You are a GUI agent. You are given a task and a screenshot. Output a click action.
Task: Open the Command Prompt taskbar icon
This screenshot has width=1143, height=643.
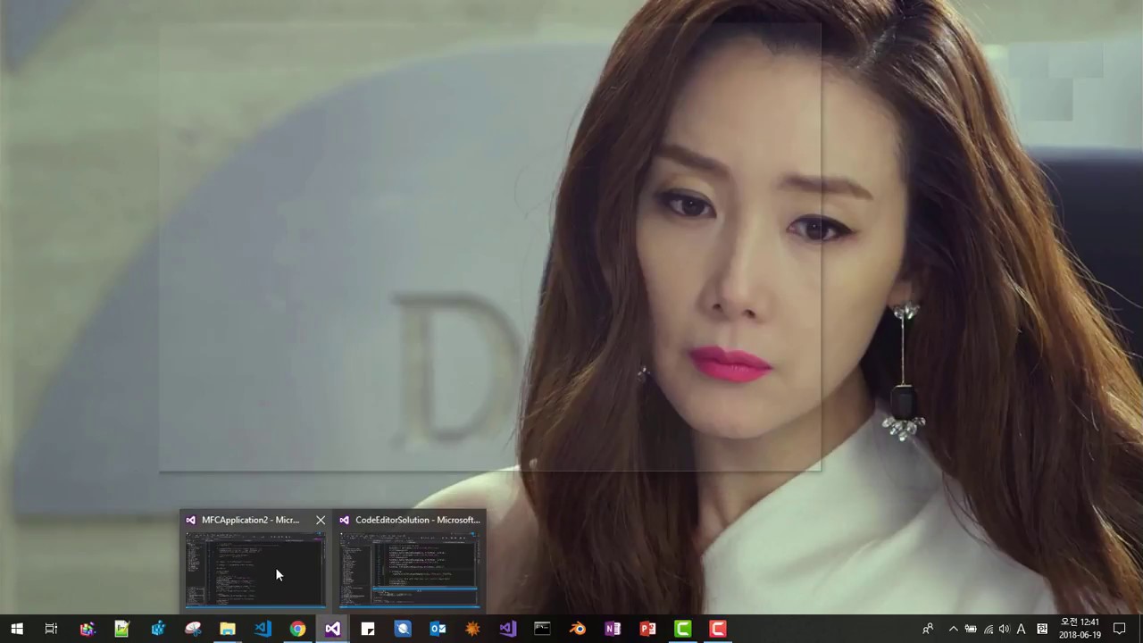[542, 629]
